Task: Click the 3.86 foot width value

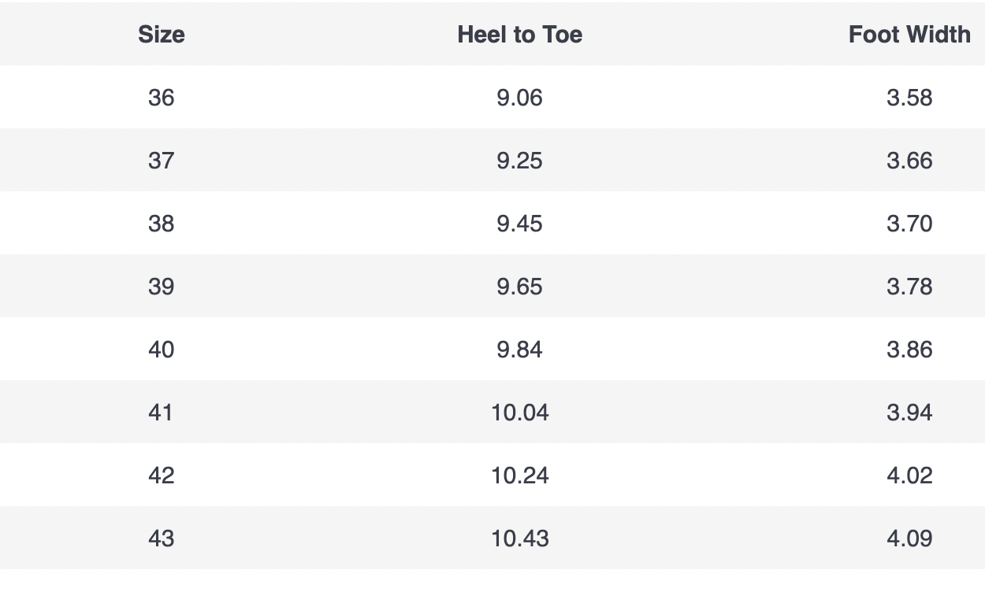Action: [x=909, y=350]
